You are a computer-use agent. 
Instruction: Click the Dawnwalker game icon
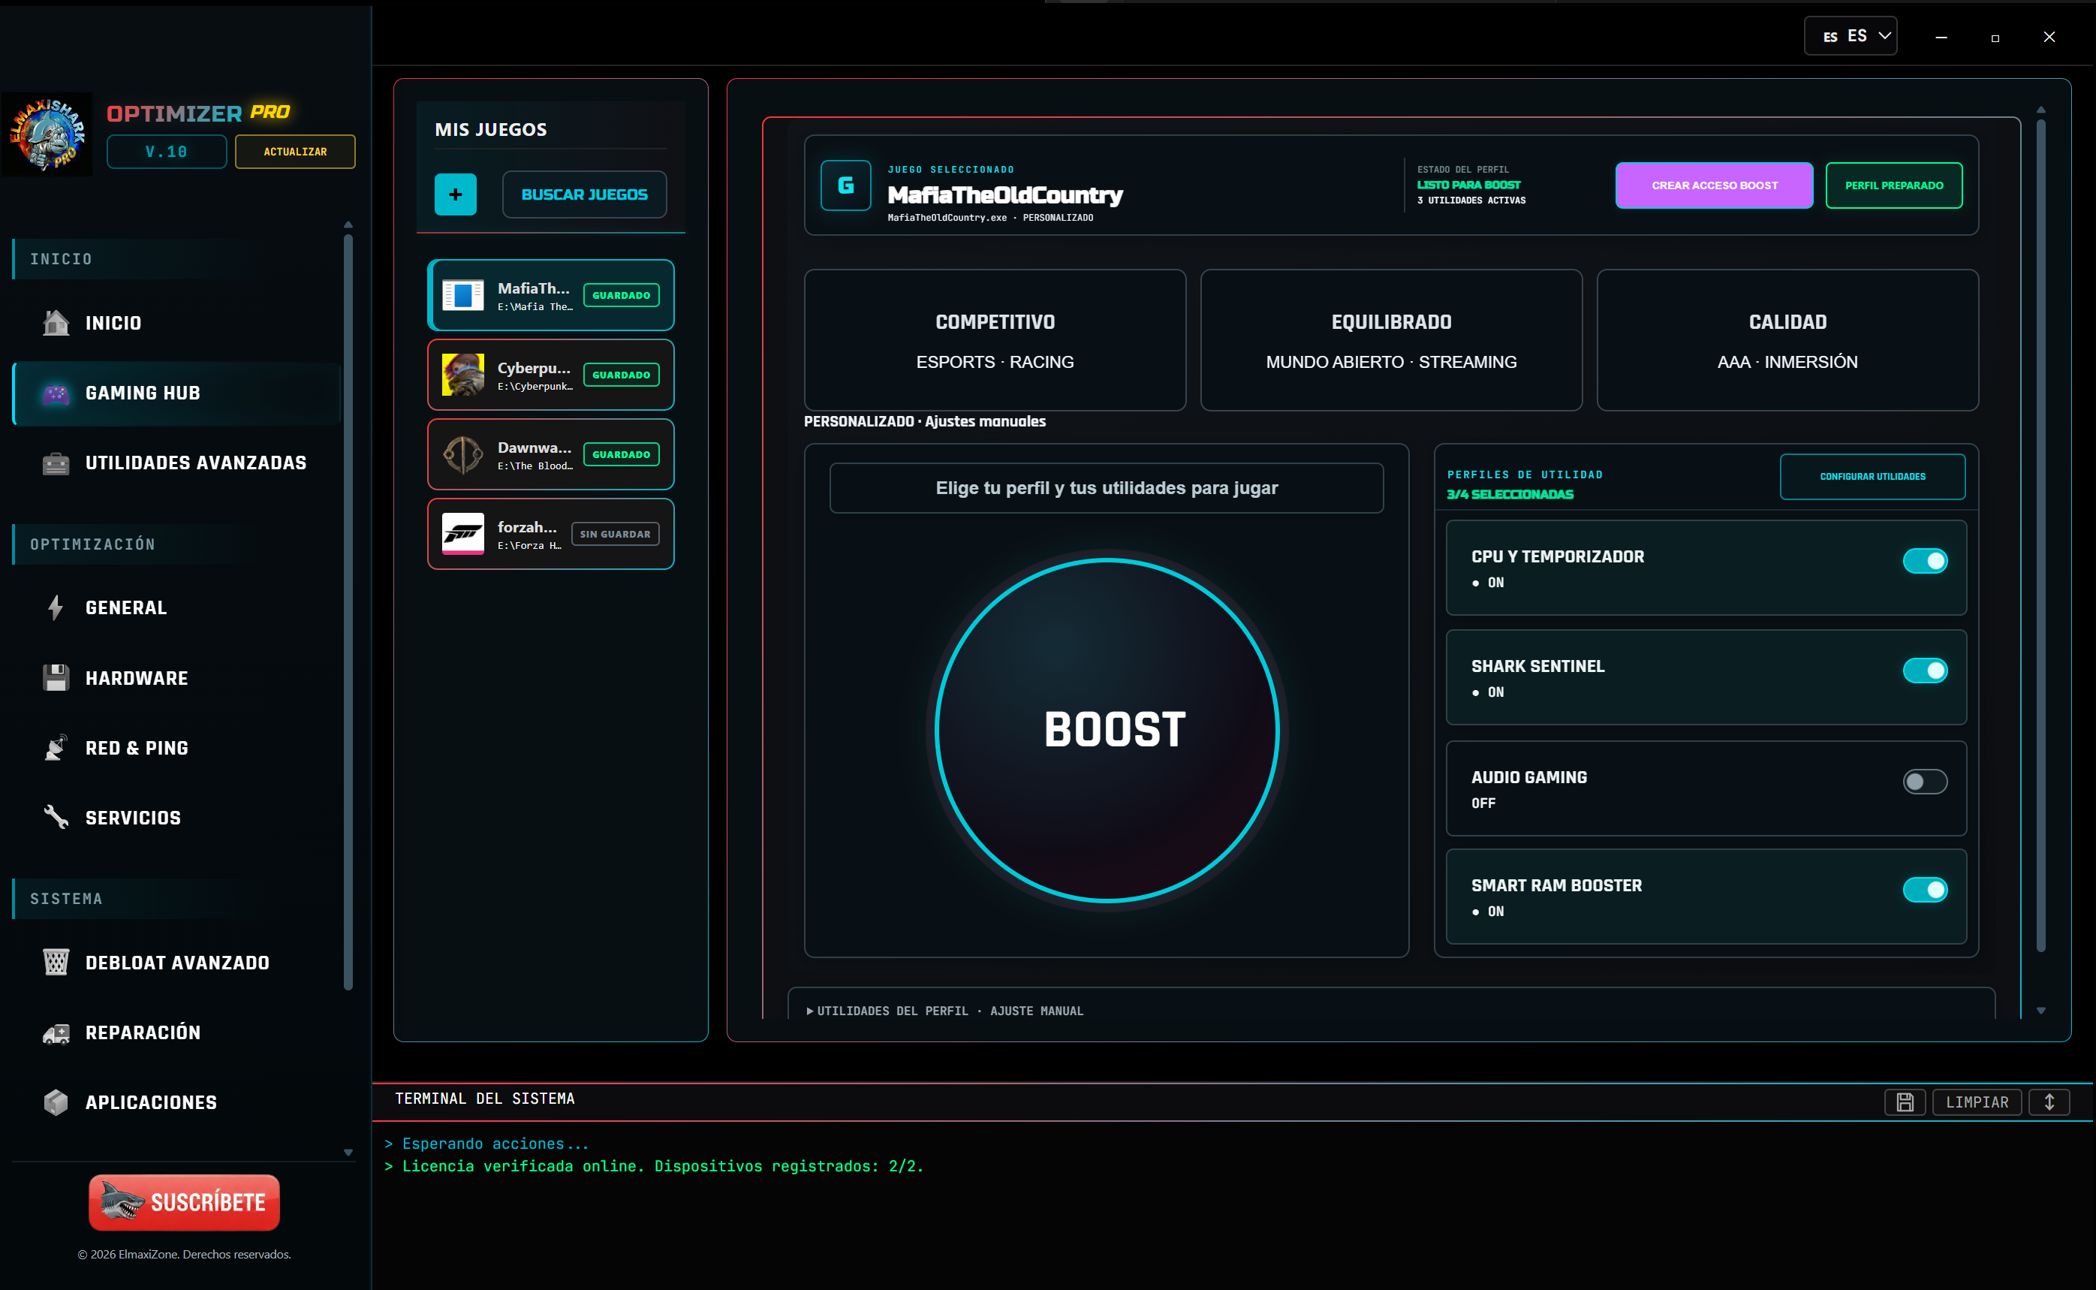pos(463,454)
